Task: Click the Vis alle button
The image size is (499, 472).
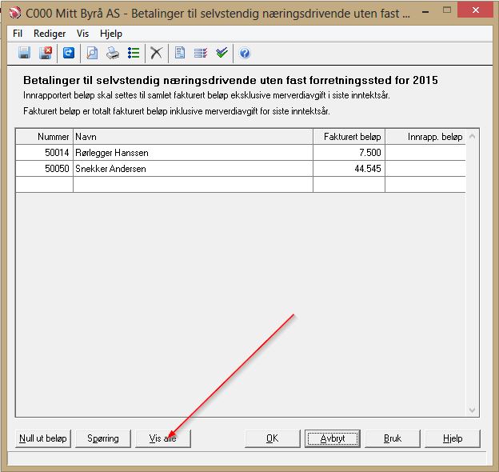Action: tap(163, 438)
